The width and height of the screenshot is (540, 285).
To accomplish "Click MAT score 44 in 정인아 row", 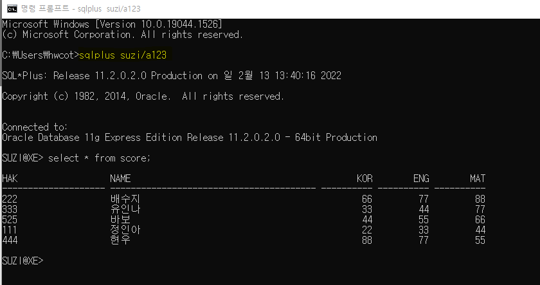I will (x=480, y=230).
